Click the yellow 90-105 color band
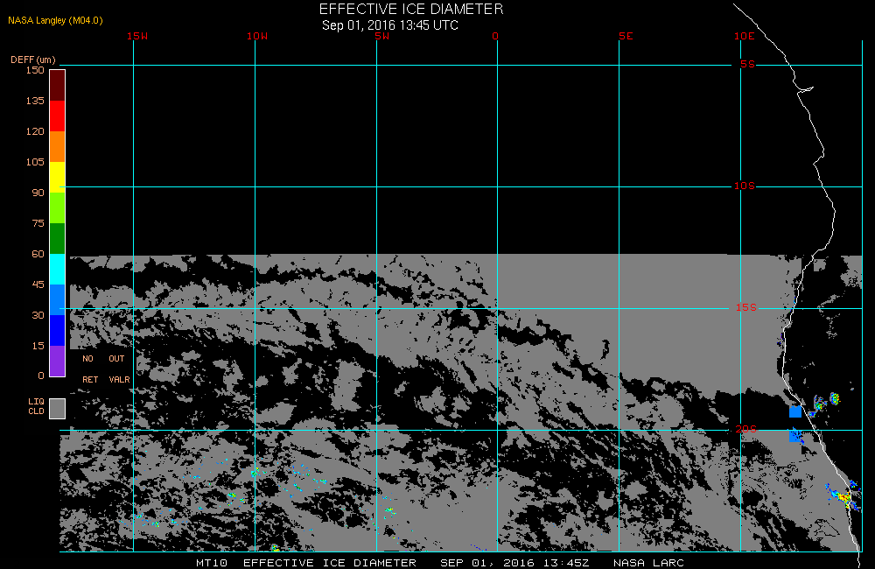This screenshot has height=569, width=875. tap(58, 177)
